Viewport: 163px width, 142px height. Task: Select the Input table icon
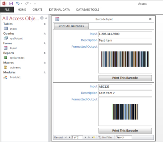(6, 28)
